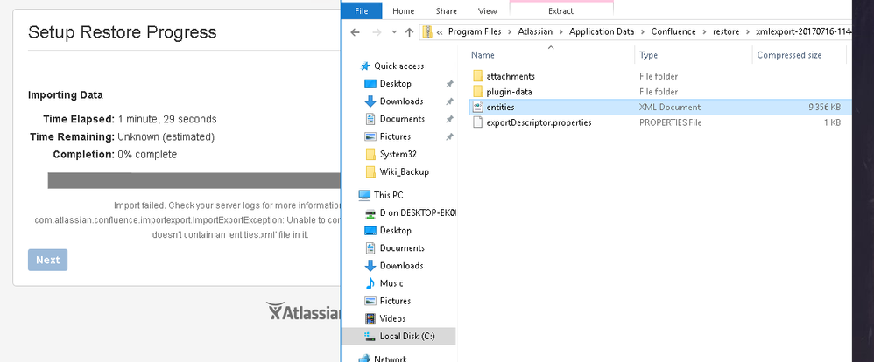Click Program Files in address path
This screenshot has height=362, width=874.
[475, 31]
